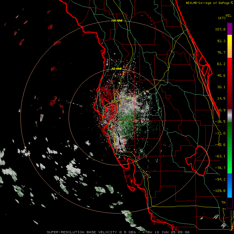Select the 76.7 value on the velocity scale
Screen dimensions: 234x234
coord(221,52)
